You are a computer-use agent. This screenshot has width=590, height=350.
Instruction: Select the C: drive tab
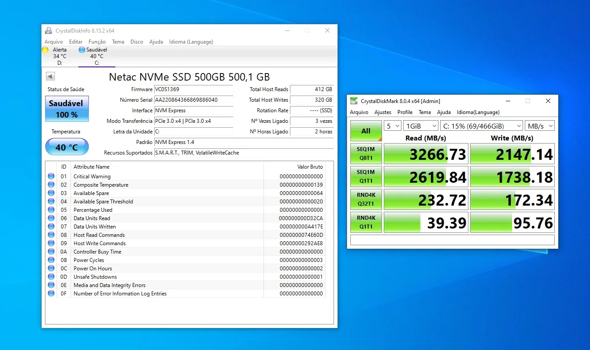pyautogui.click(x=96, y=56)
